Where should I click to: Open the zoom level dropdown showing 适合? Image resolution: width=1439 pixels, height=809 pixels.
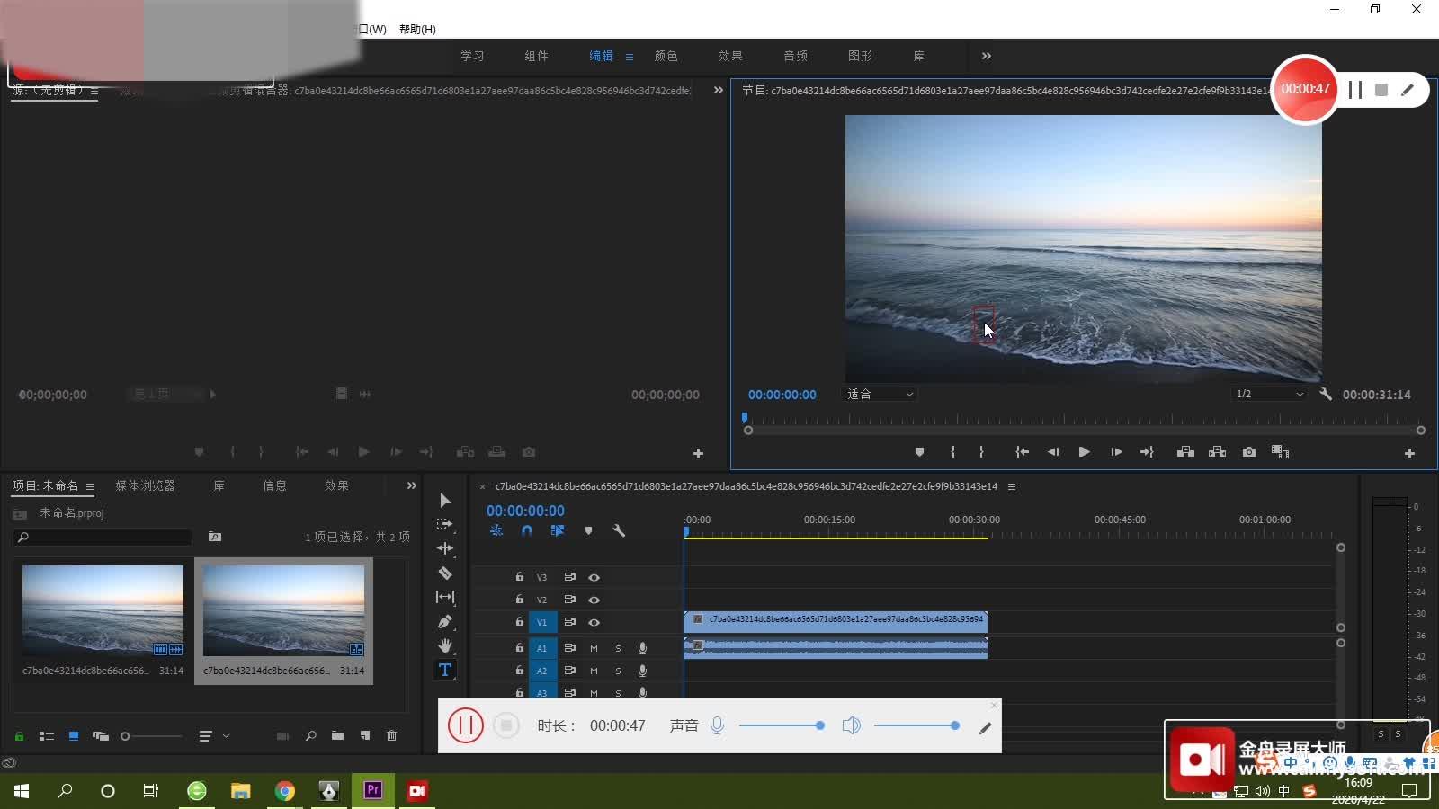click(880, 394)
